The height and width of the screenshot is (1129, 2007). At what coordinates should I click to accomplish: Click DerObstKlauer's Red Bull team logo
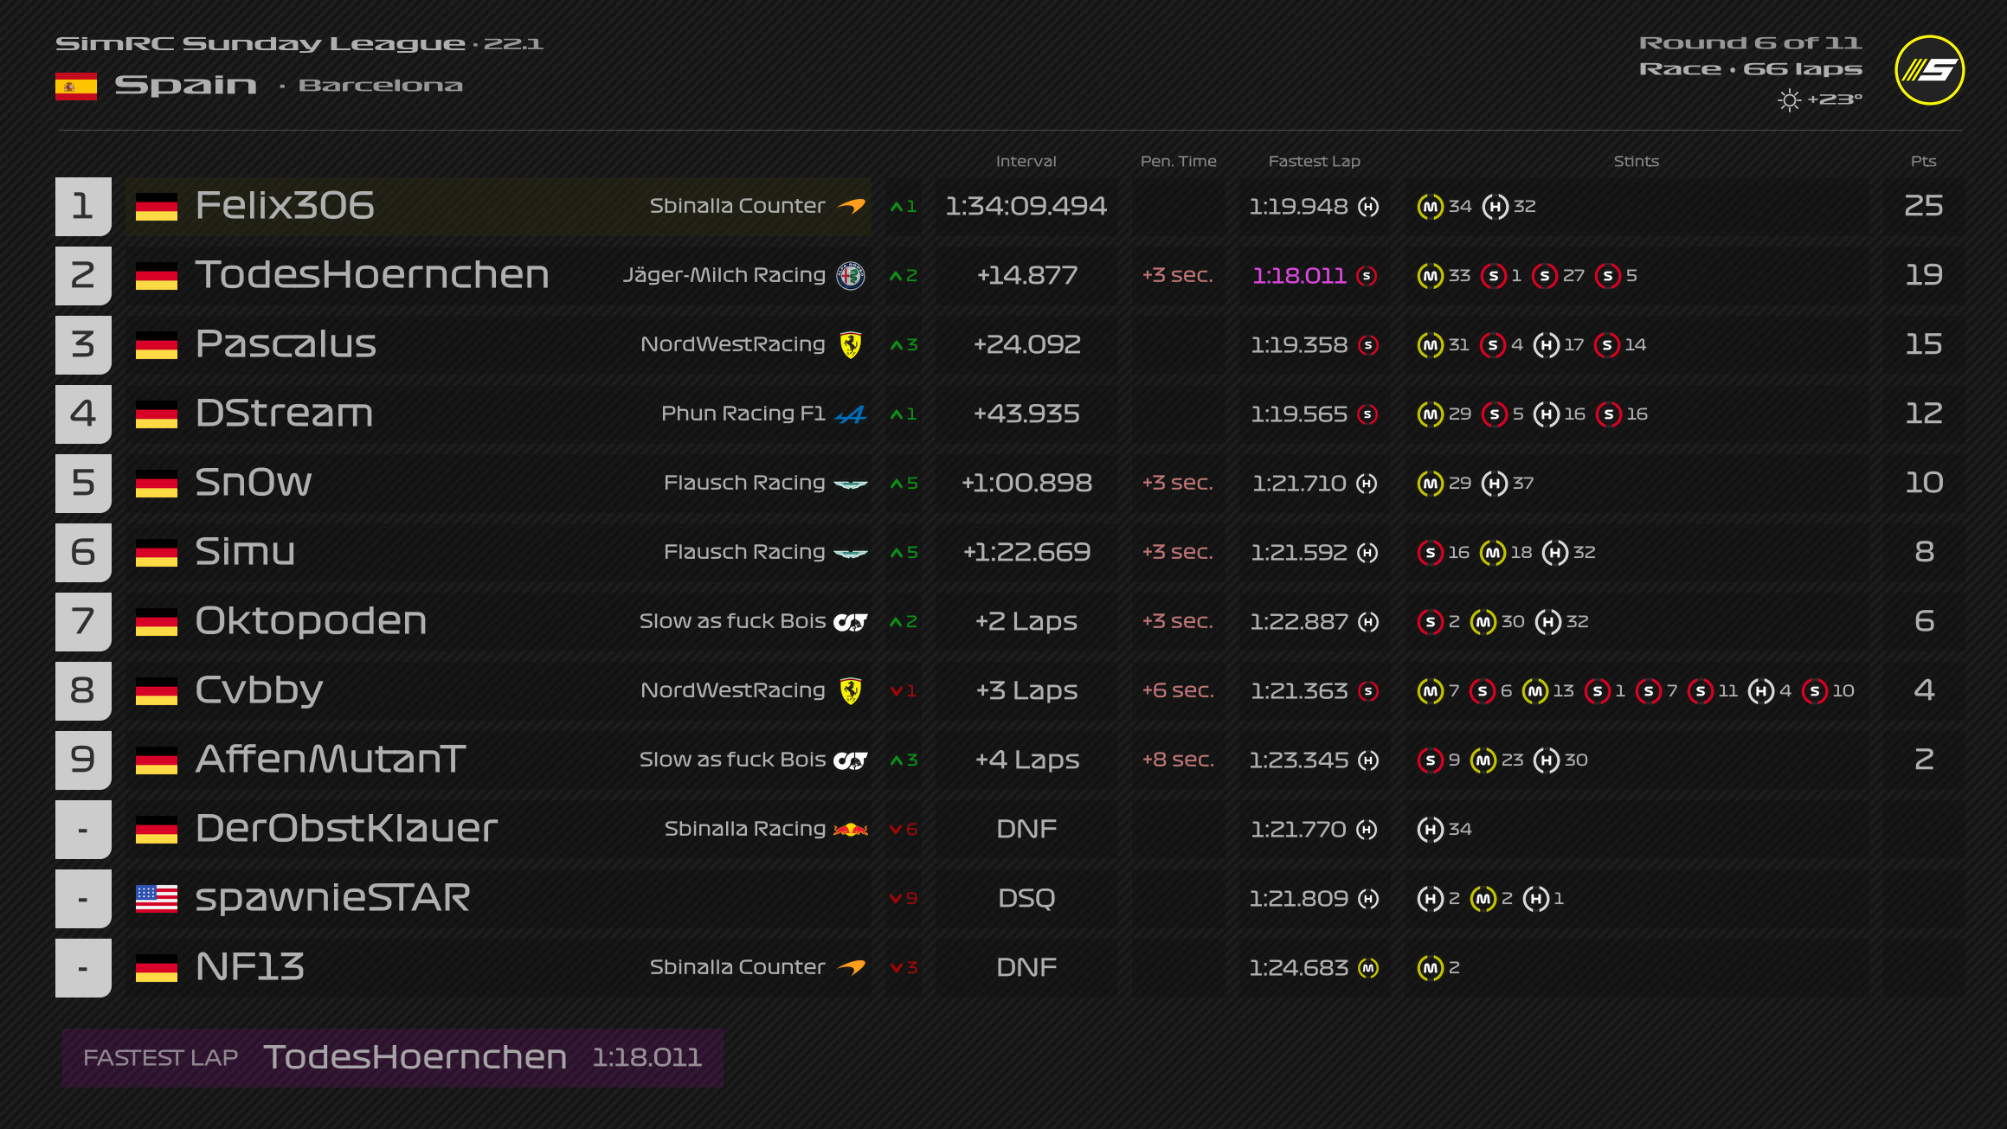(x=851, y=830)
